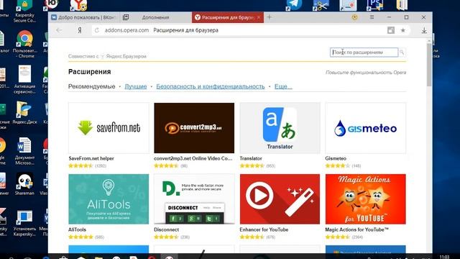Click the page view icon in the address bar
Screen dimensions: 460x259
tap(391, 30)
